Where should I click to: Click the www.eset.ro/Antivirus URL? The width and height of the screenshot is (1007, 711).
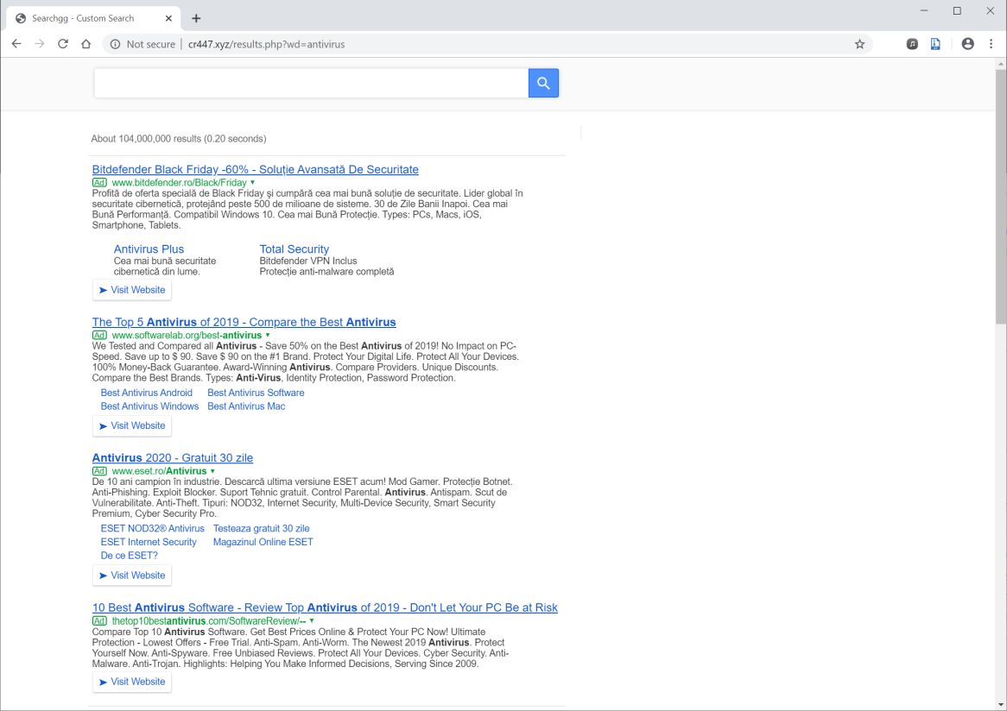tap(159, 471)
